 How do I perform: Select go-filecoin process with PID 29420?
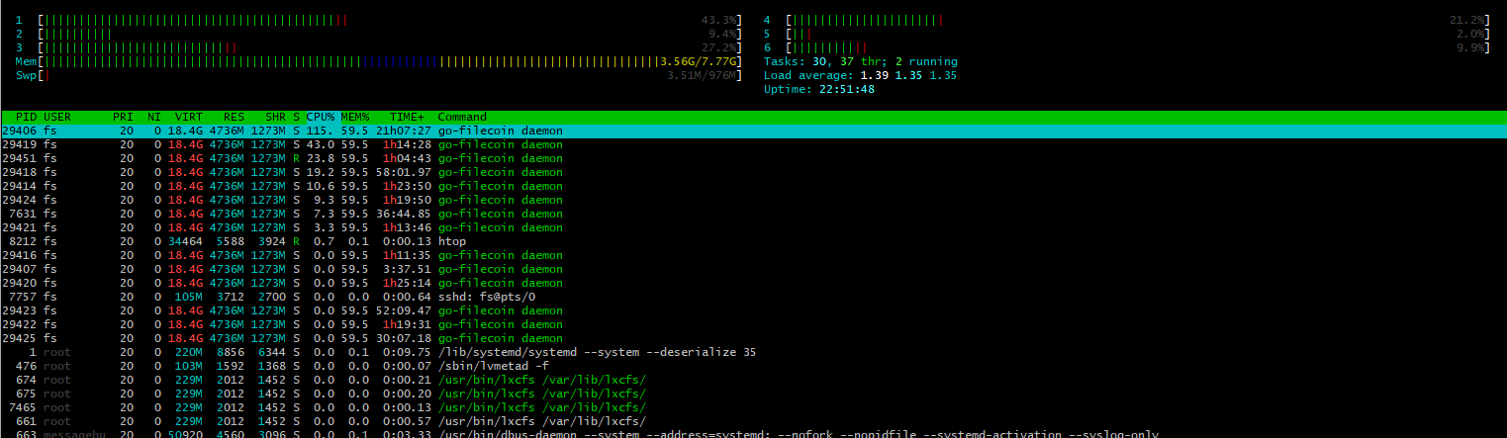point(753,283)
